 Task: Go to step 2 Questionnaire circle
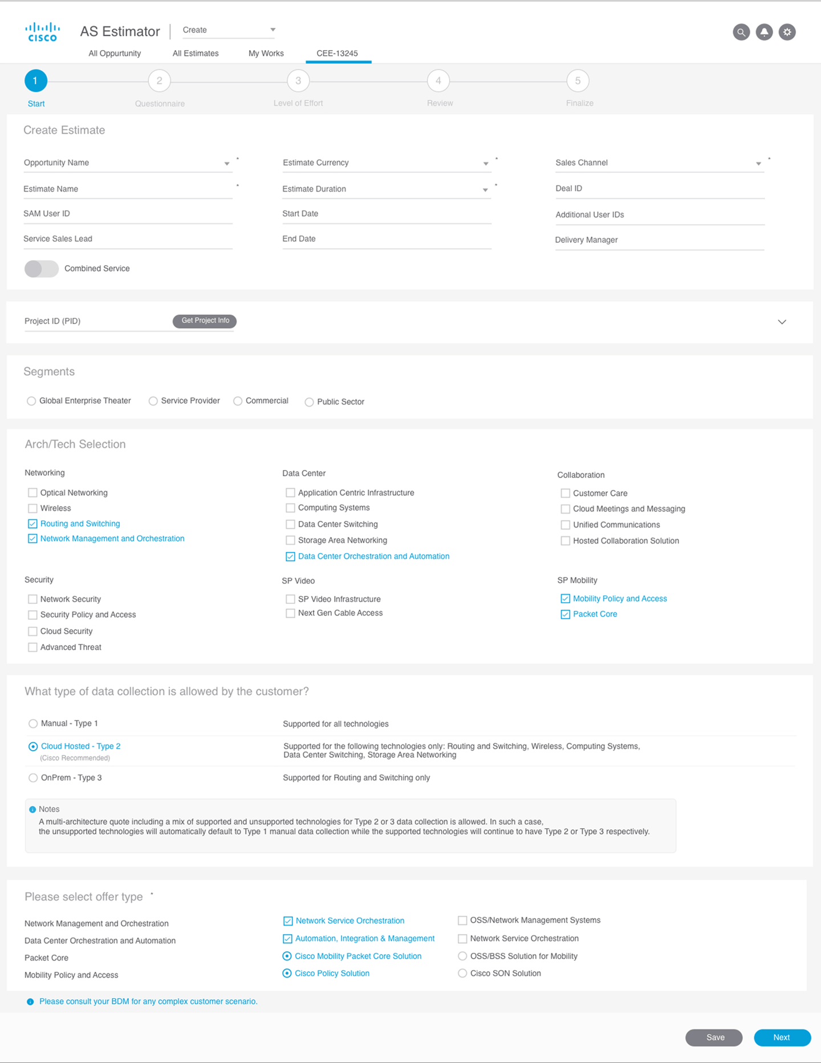point(159,81)
